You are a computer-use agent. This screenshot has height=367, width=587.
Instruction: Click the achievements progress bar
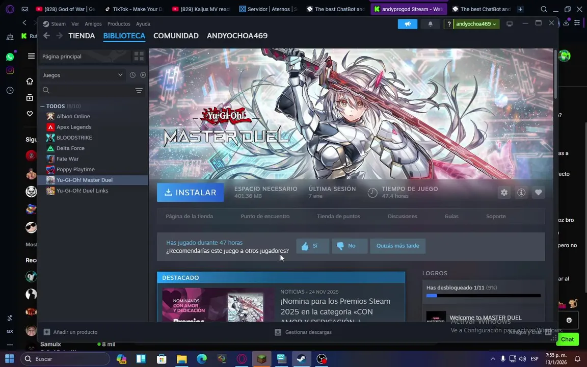pyautogui.click(x=483, y=296)
